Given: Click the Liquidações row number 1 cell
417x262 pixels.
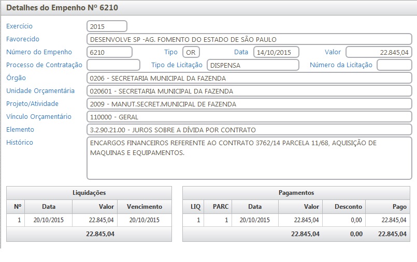Looking at the screenshot, I should pyautogui.click(x=16, y=220).
